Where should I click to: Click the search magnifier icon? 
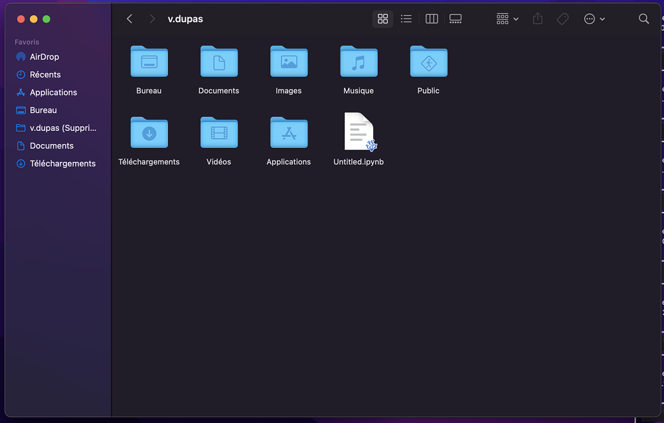643,19
